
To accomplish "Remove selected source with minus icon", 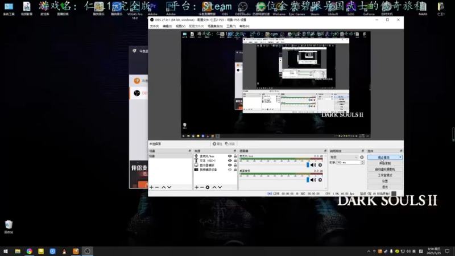I will pos(202,187).
